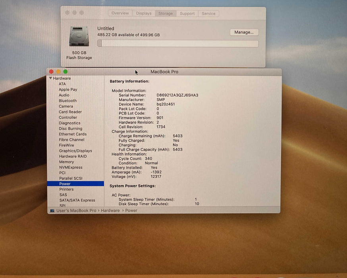
Task: Open the Controller entry
Action: pyautogui.click(x=68, y=117)
